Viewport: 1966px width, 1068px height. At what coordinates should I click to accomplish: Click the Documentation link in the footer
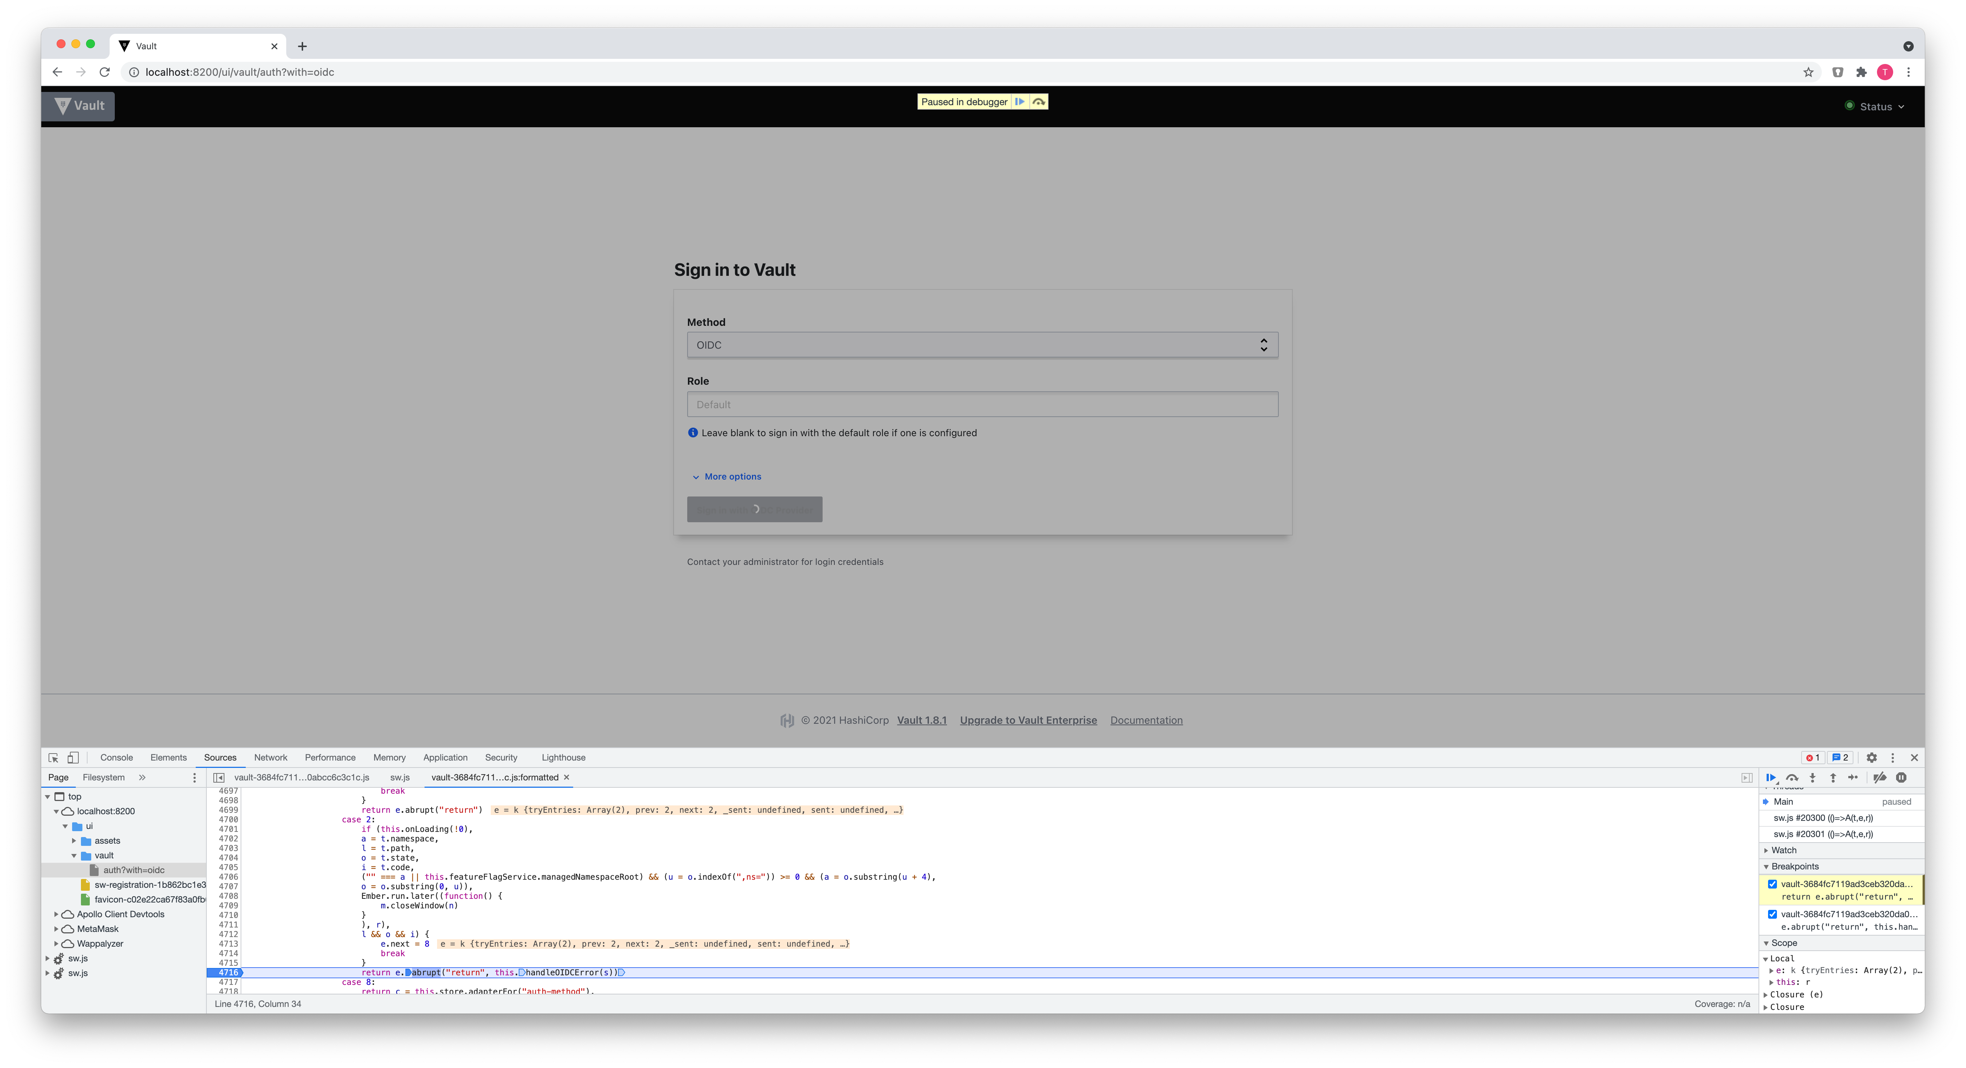[1146, 719]
